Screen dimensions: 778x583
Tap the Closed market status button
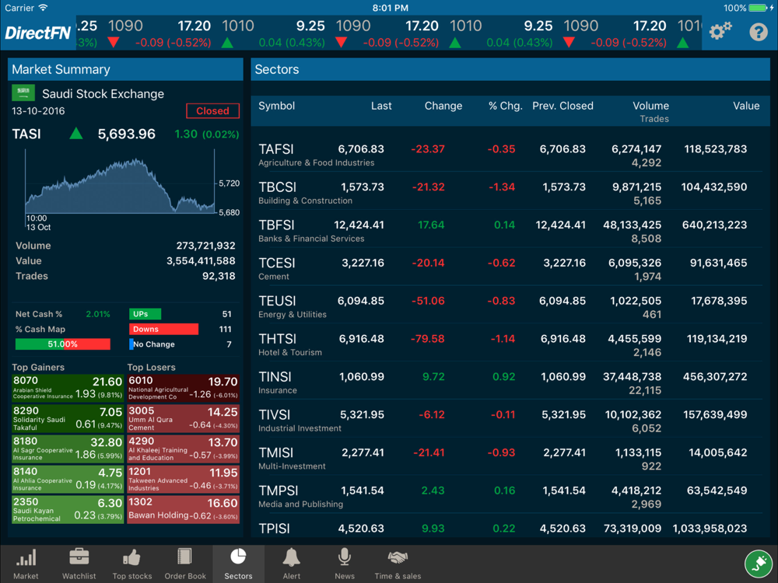[212, 111]
